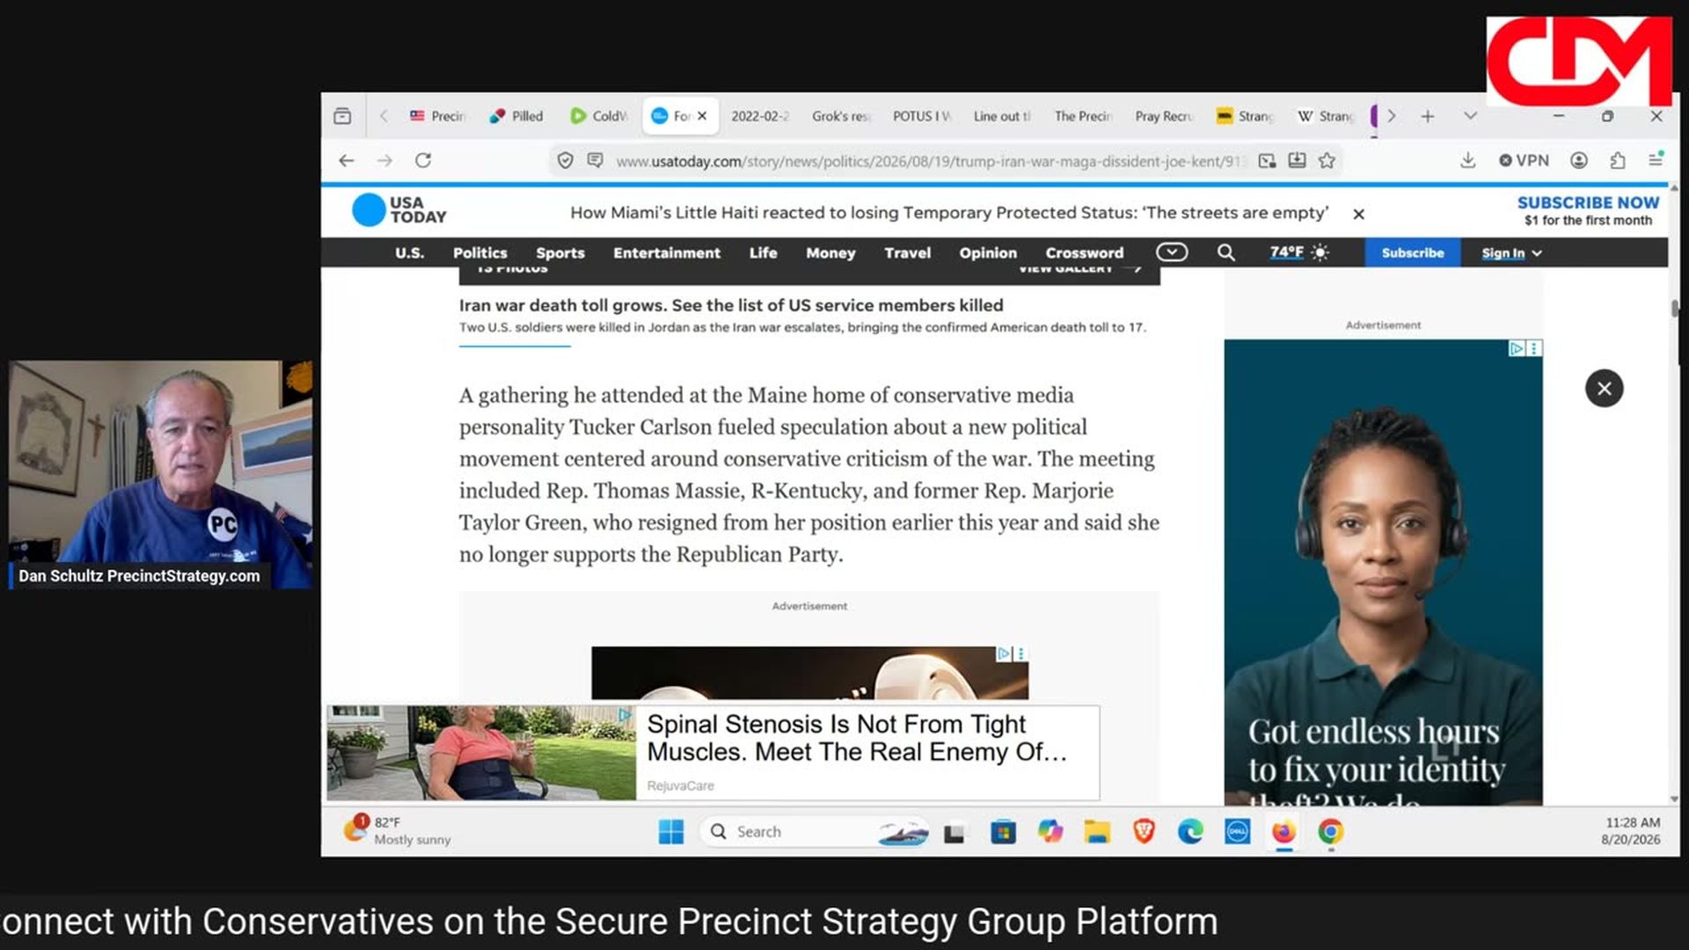Screen dimensions: 1689x950
Task: Switch to the POTUS tab
Action: click(922, 116)
